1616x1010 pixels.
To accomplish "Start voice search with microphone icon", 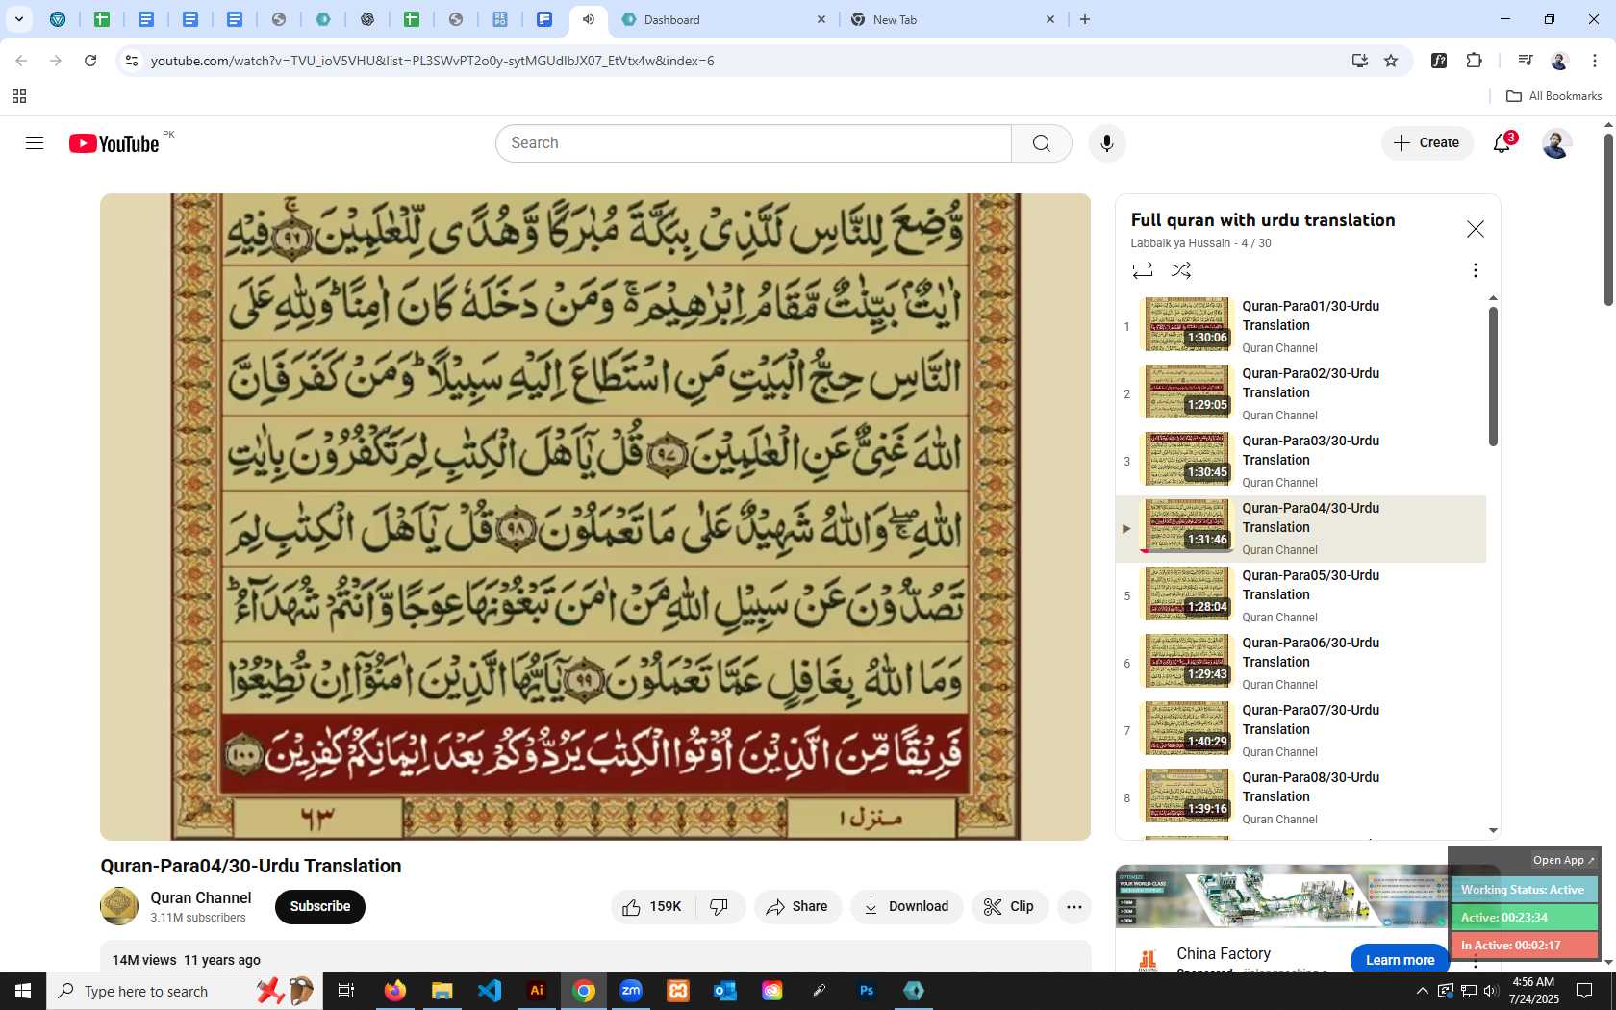I will coord(1107,143).
